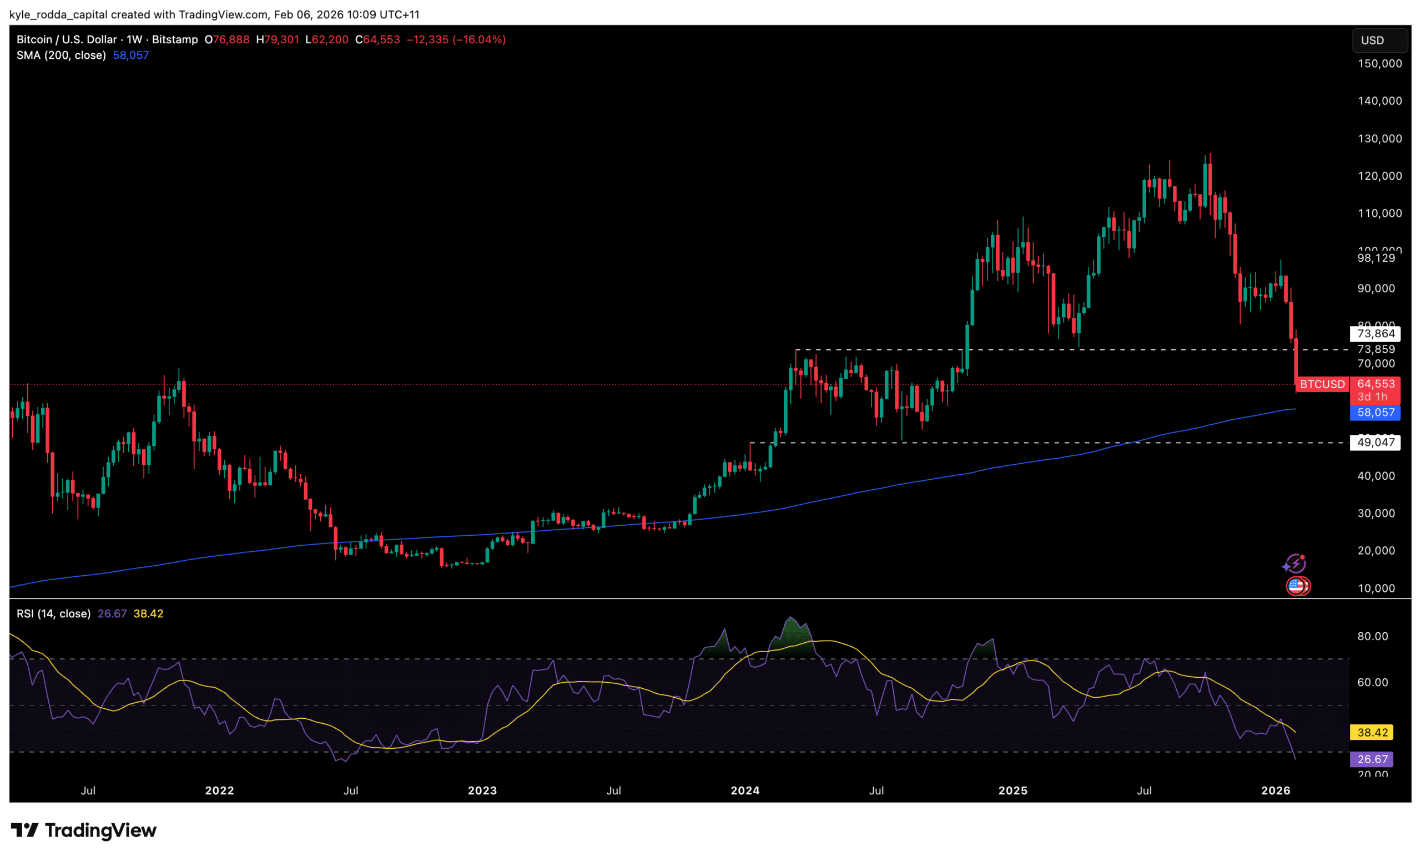Click the TradingView wordmark text
The image size is (1421, 858).
click(x=100, y=830)
